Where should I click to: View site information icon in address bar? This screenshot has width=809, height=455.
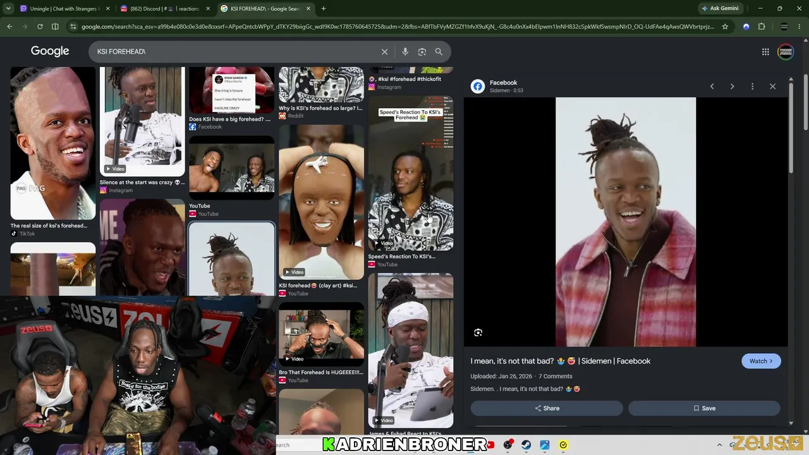(x=73, y=27)
